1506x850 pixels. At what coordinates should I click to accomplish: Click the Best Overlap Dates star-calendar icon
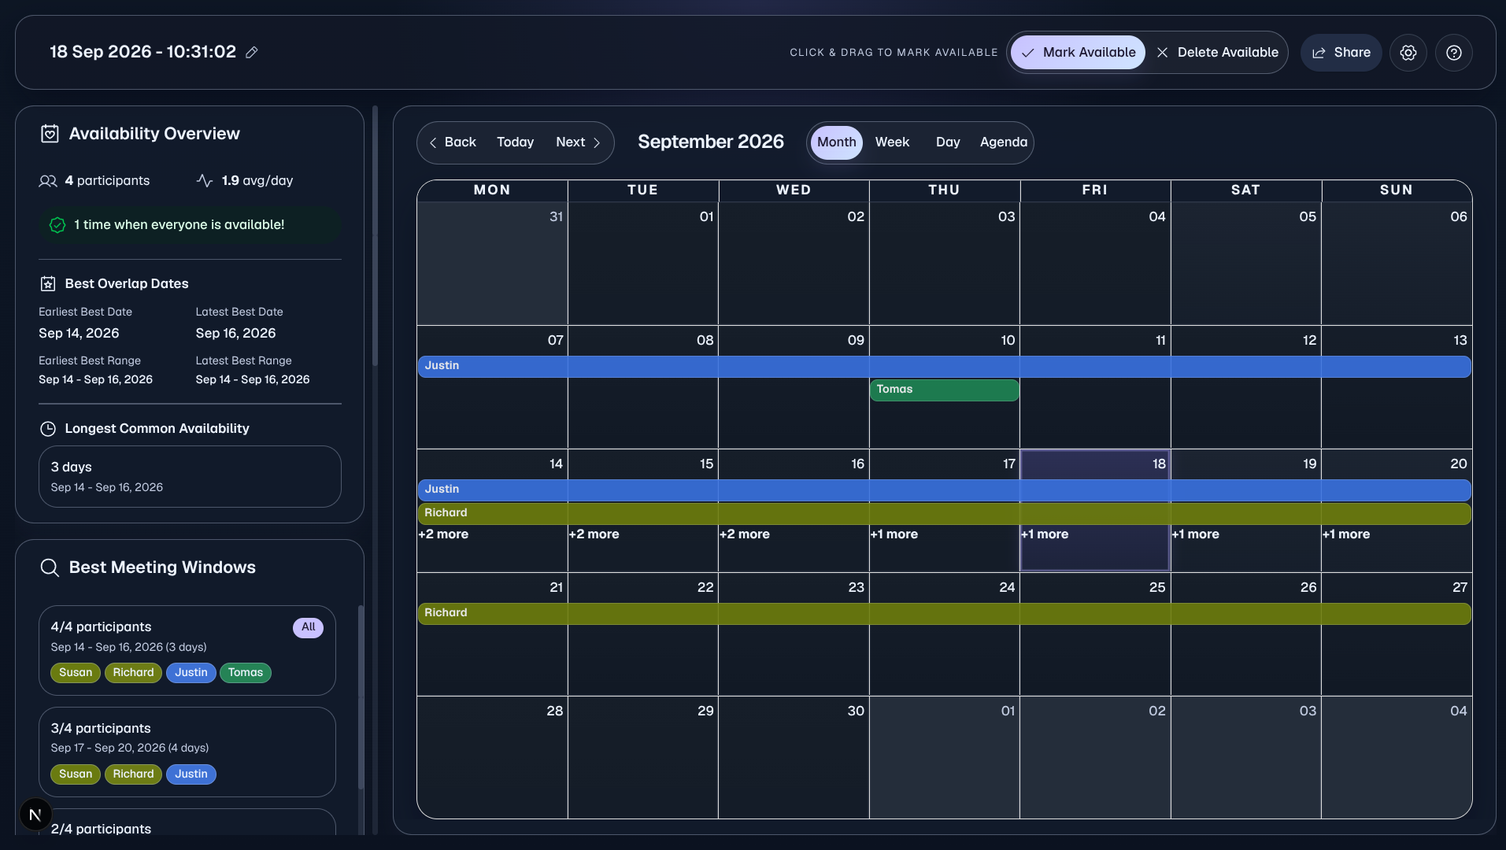point(48,284)
